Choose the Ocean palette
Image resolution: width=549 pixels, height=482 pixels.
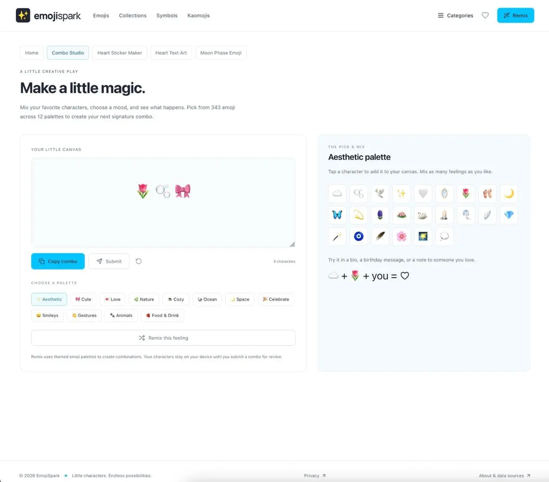[x=207, y=300]
